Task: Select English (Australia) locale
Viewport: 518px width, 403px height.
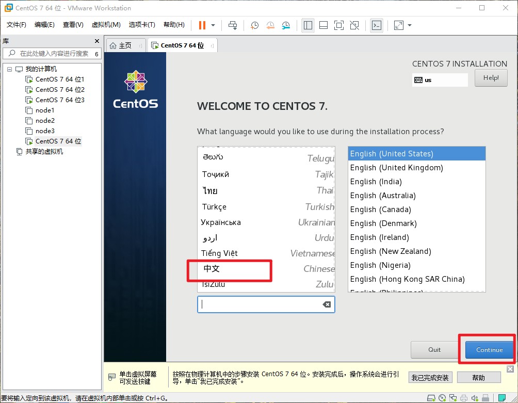Action: [416, 196]
